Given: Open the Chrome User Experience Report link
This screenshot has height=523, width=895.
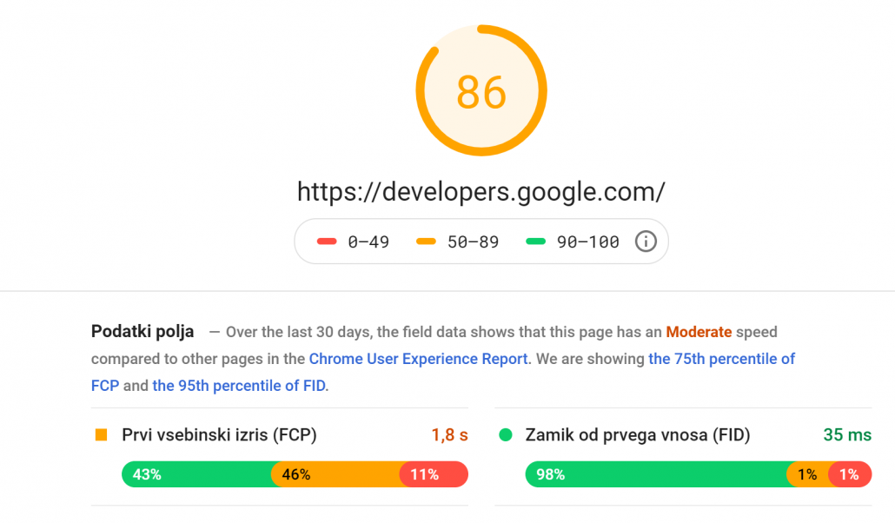Looking at the screenshot, I should [x=418, y=359].
